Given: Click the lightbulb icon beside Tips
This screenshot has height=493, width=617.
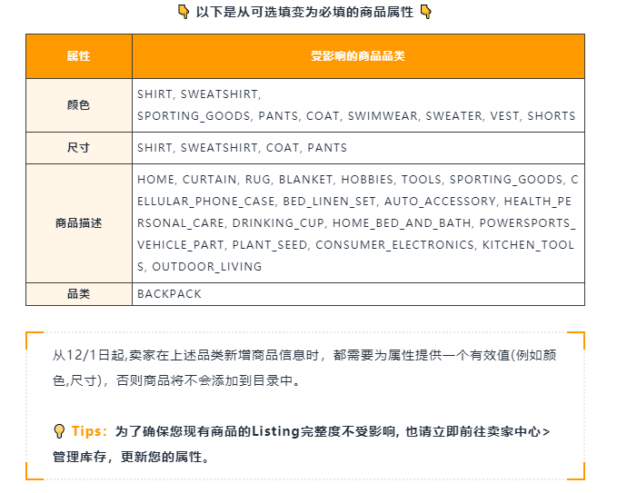Looking at the screenshot, I should pos(59,431).
